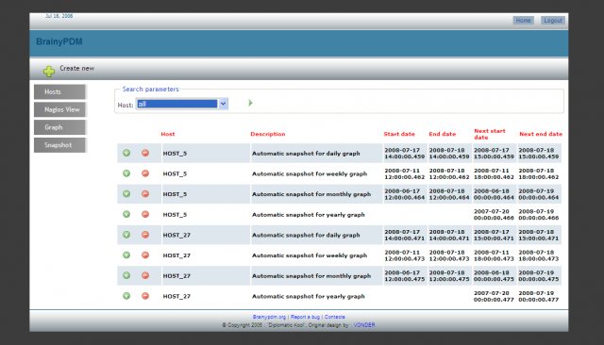Click the Next start date column header

click(x=490, y=134)
